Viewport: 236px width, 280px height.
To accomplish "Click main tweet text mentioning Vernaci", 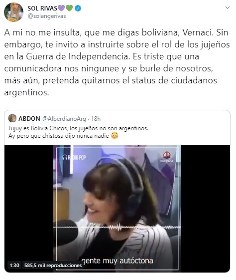I will [117, 62].
